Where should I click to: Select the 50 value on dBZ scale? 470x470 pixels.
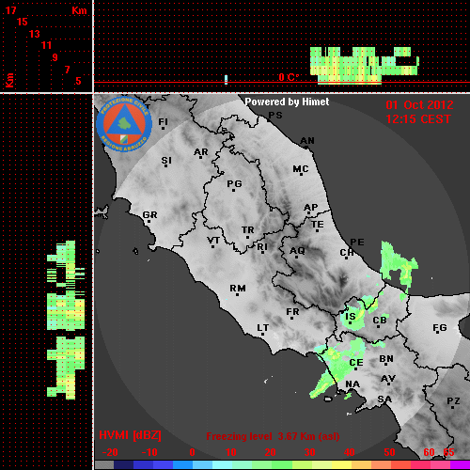390,452
